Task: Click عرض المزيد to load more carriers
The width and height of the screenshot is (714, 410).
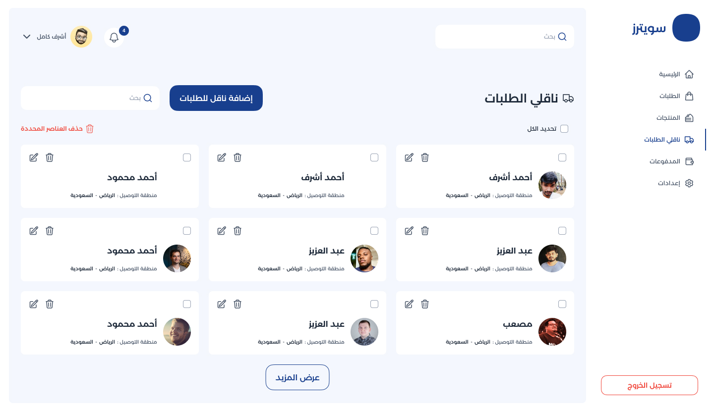Action: point(297,377)
